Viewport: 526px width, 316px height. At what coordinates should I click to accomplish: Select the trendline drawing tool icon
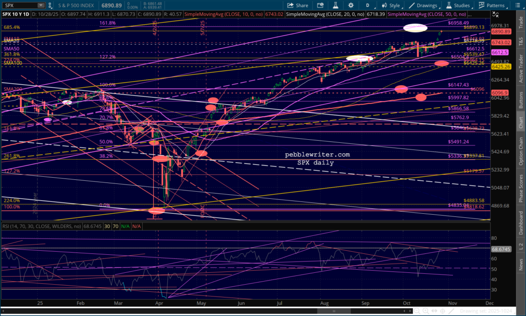pyautogui.click(x=451, y=311)
